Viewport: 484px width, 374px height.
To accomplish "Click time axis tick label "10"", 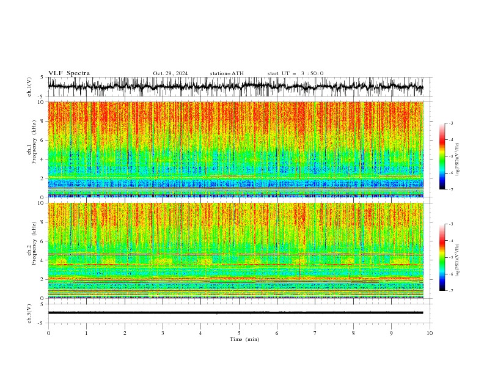I will (x=430, y=333).
